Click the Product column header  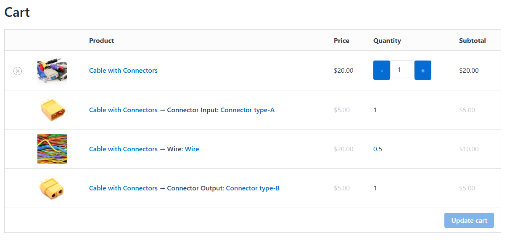(101, 41)
